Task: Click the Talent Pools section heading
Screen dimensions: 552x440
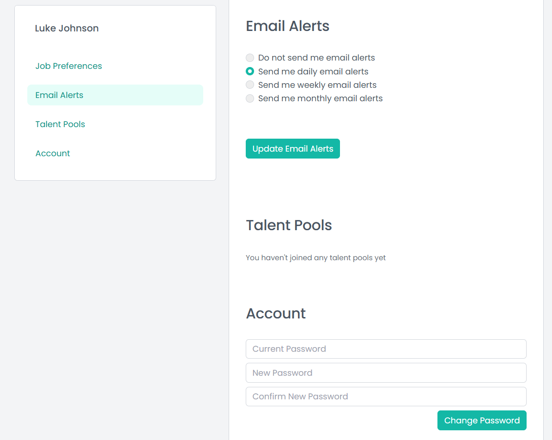Action: (289, 225)
